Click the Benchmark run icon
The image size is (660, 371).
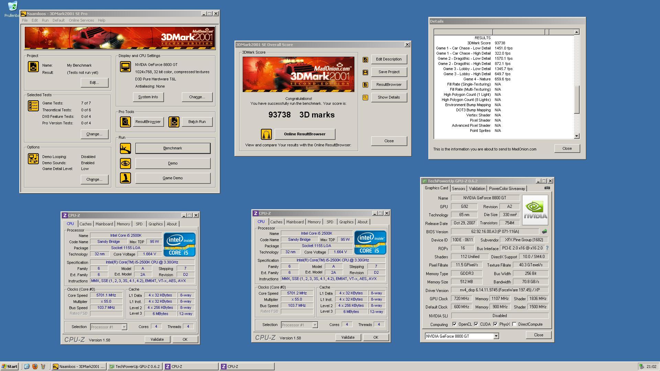coord(125,148)
